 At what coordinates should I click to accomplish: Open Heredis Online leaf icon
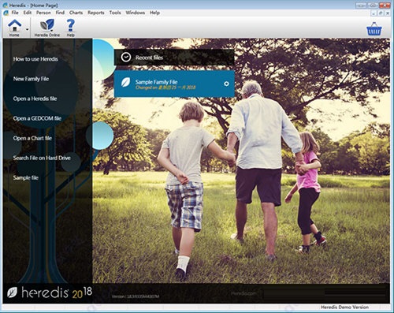(x=47, y=25)
